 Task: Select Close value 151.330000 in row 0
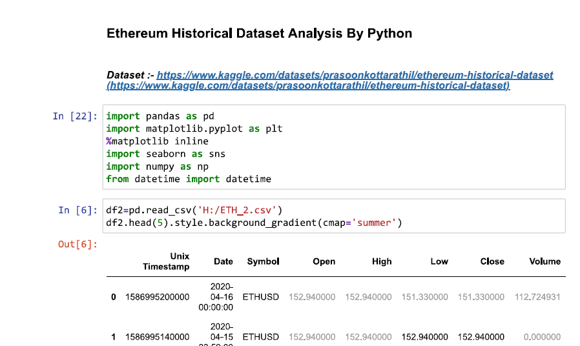point(481,297)
